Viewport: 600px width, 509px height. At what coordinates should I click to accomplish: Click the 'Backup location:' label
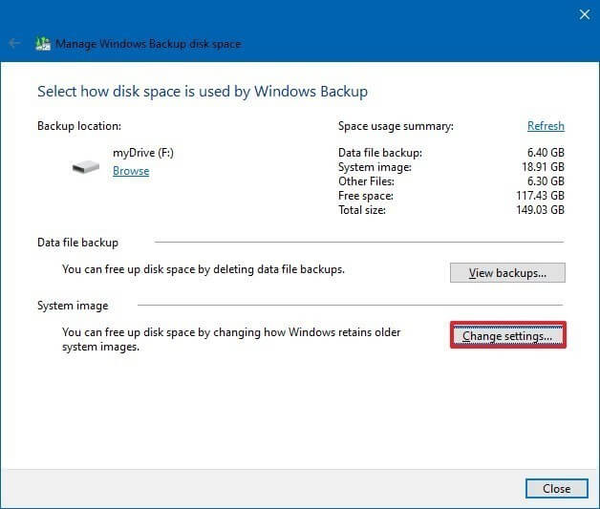click(79, 126)
